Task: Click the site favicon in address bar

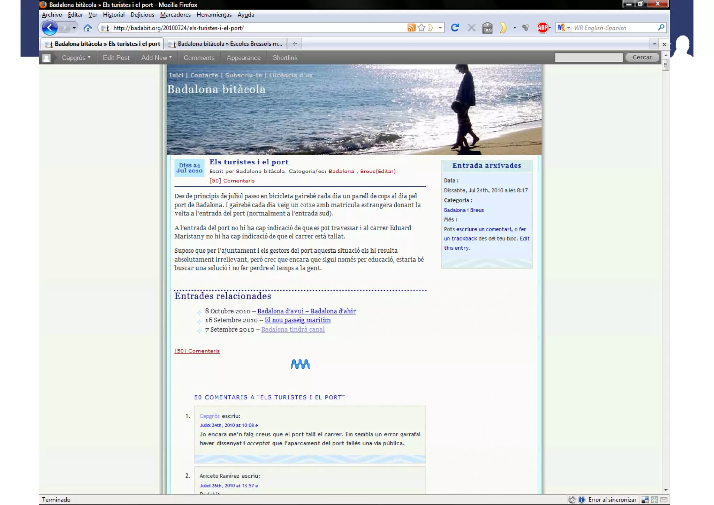Action: [x=105, y=28]
